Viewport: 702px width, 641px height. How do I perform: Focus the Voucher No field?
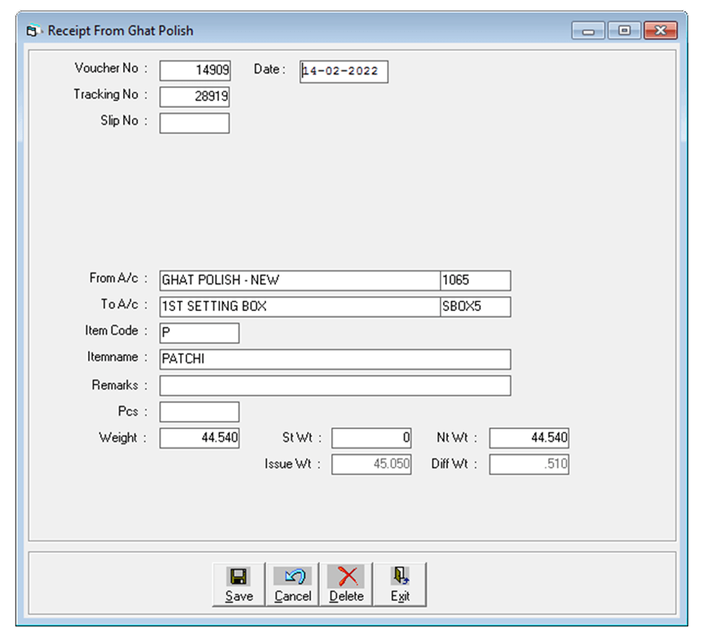[195, 70]
